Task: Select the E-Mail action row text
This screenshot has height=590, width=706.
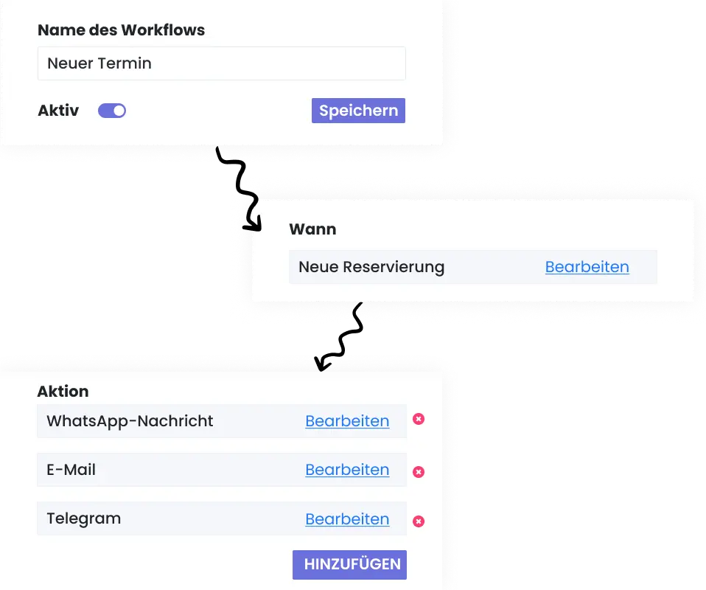Action: click(71, 470)
